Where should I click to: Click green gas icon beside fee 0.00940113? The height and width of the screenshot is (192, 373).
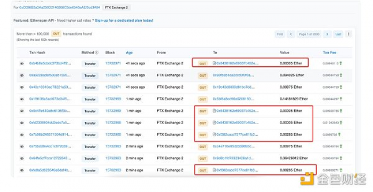pos(340,63)
